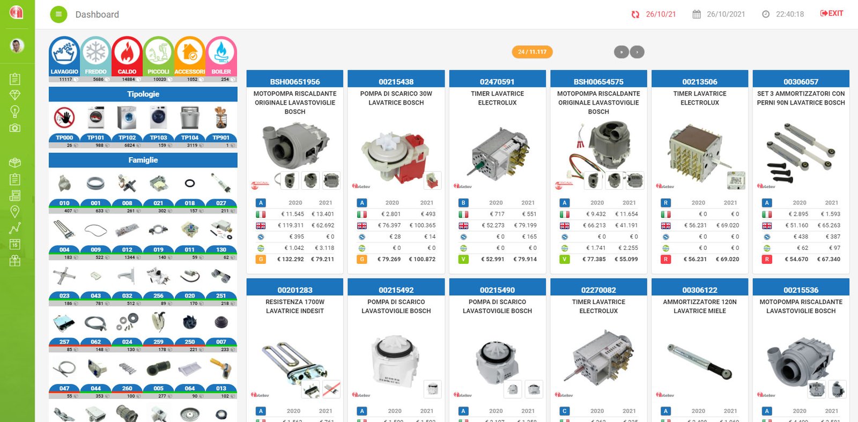This screenshot has height=422, width=858.
Task: Click the orange 24 / 11.117 counter badge
Action: pos(532,52)
